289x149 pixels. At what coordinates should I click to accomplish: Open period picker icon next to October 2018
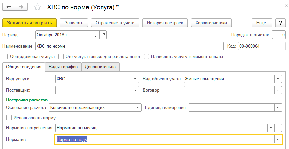click(103, 35)
